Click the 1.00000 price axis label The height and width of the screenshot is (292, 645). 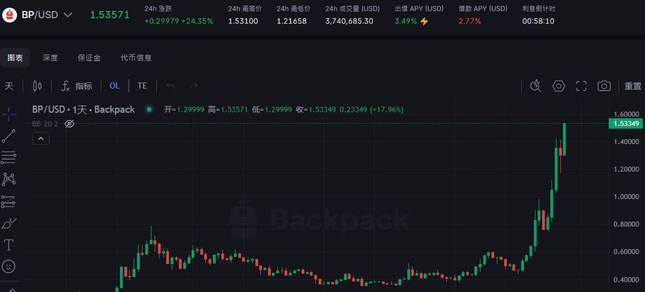[x=626, y=196]
